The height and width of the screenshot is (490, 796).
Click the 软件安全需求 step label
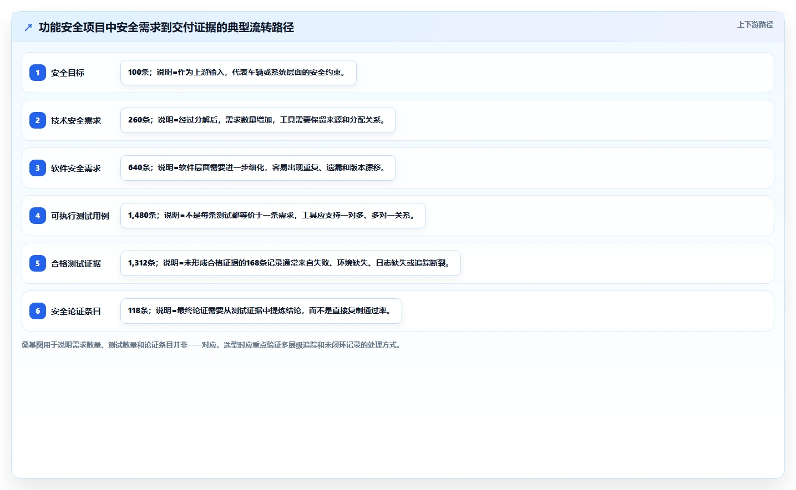76,168
